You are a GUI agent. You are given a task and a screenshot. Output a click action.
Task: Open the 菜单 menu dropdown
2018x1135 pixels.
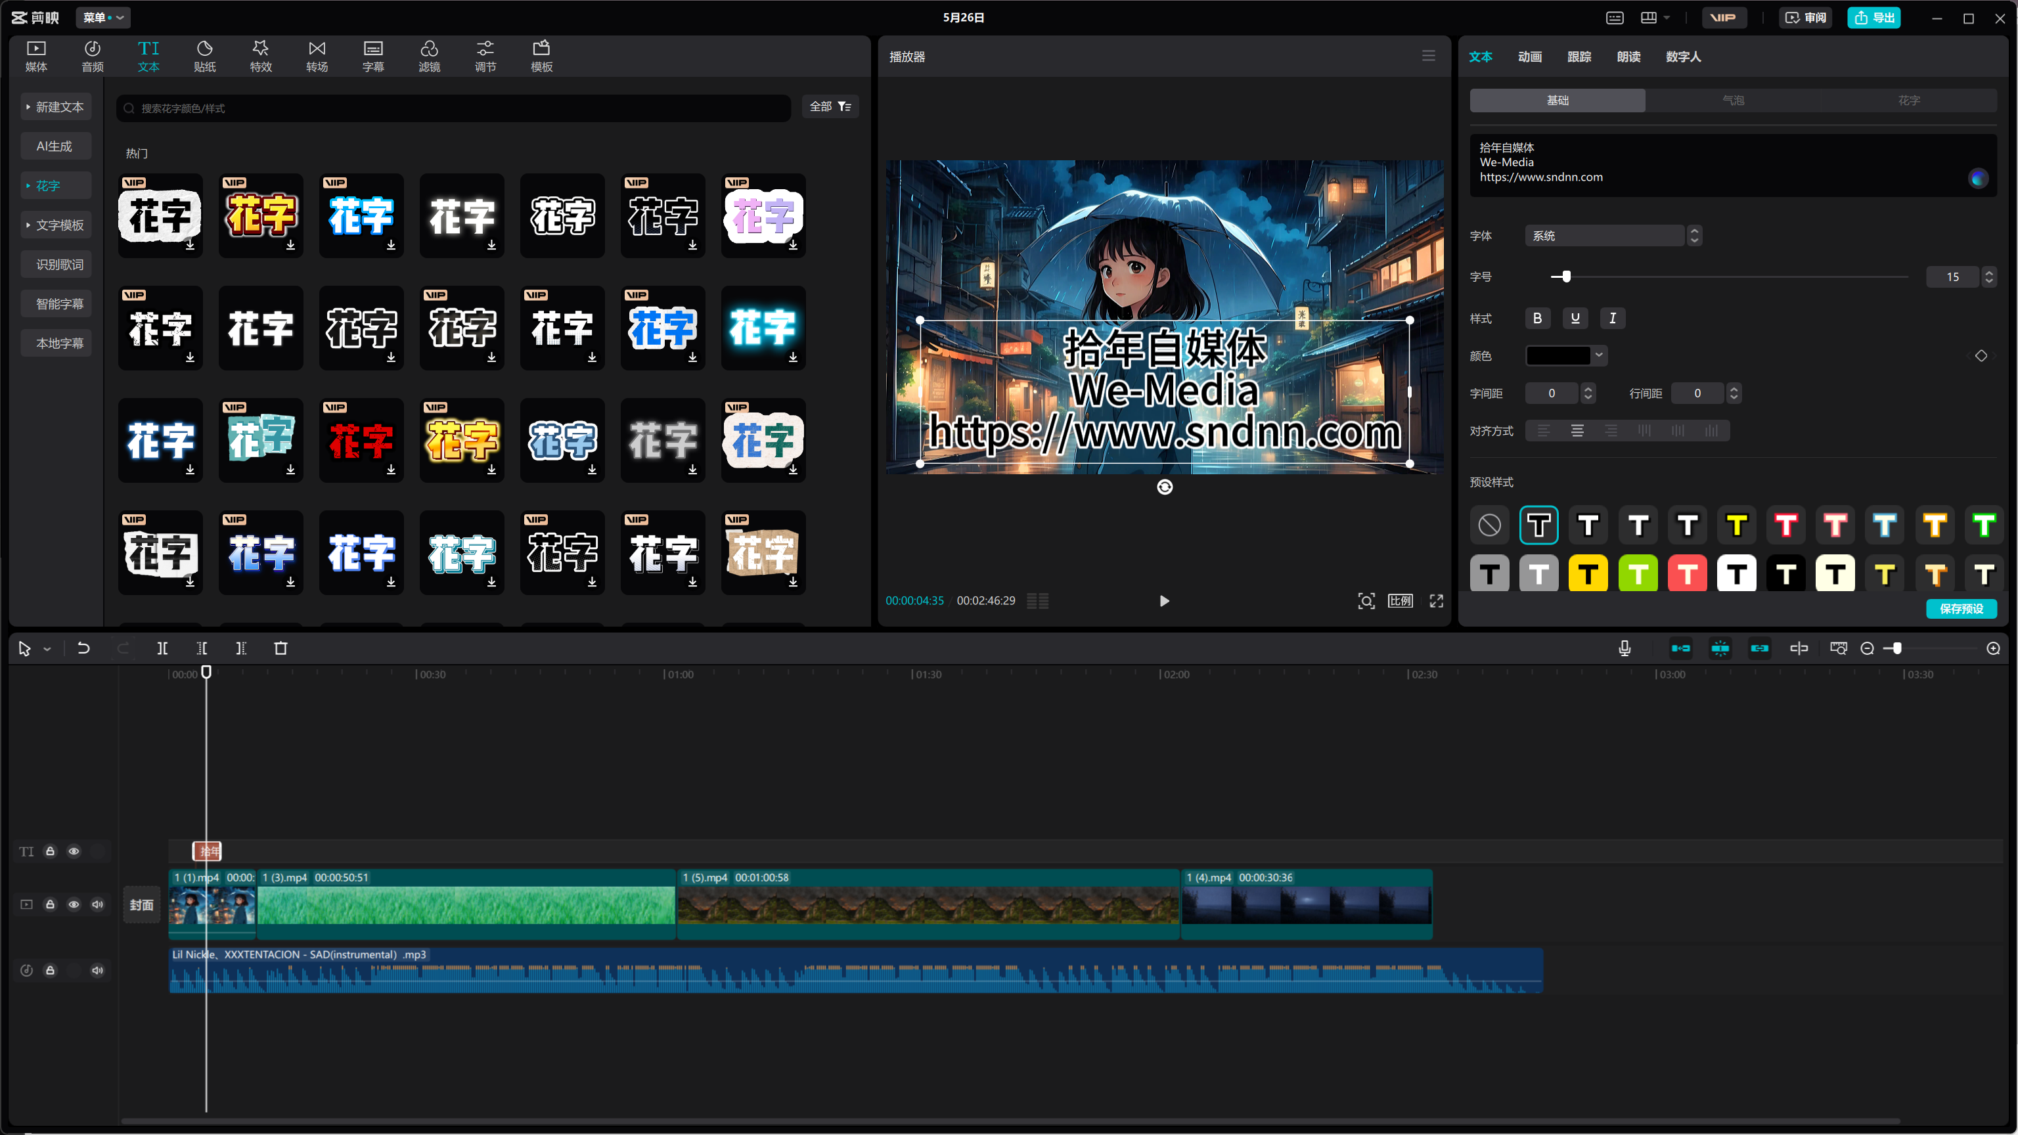pyautogui.click(x=102, y=17)
